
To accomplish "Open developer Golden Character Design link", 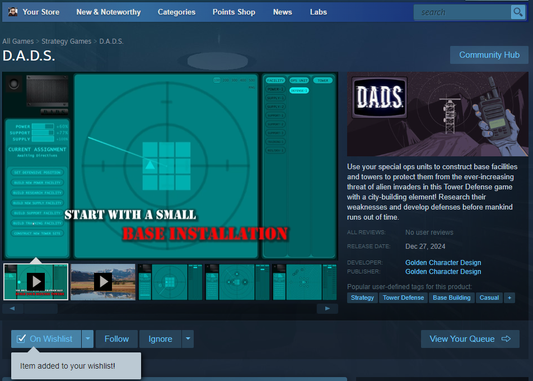I will [443, 263].
